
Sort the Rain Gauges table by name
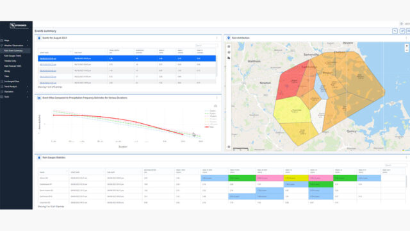click(x=53, y=172)
